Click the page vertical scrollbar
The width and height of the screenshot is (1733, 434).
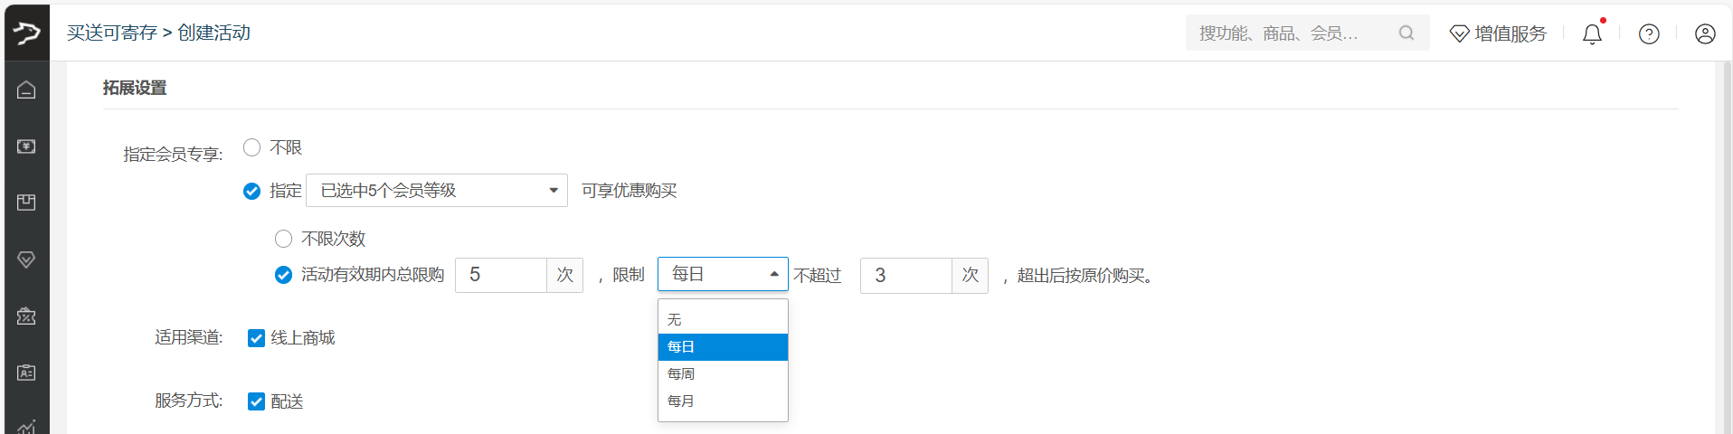[x=1728, y=248]
